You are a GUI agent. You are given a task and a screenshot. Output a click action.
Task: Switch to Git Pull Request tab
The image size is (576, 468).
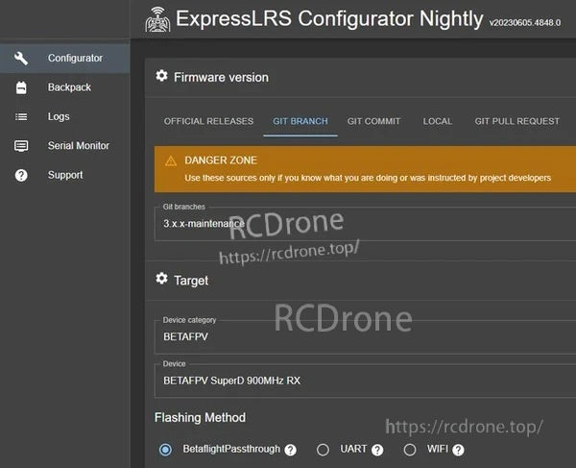[516, 121]
